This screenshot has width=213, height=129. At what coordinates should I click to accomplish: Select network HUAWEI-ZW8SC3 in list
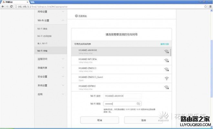122,69
